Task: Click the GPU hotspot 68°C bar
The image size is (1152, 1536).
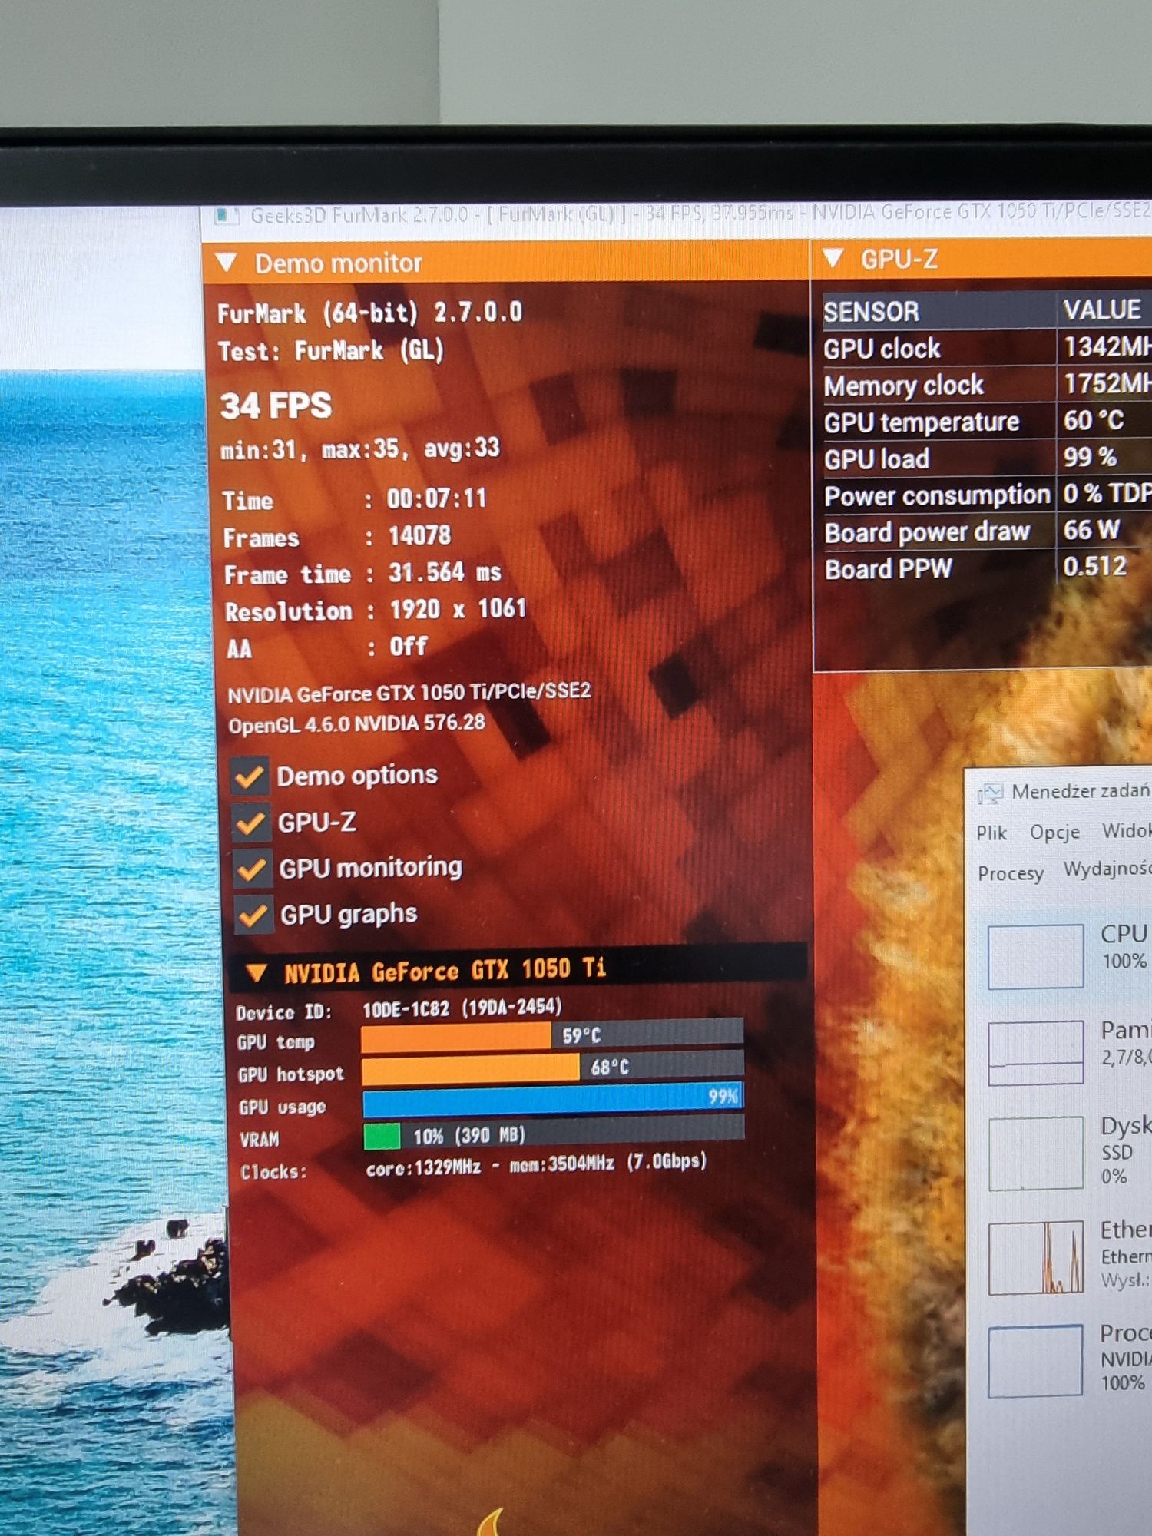Action: click(553, 1068)
